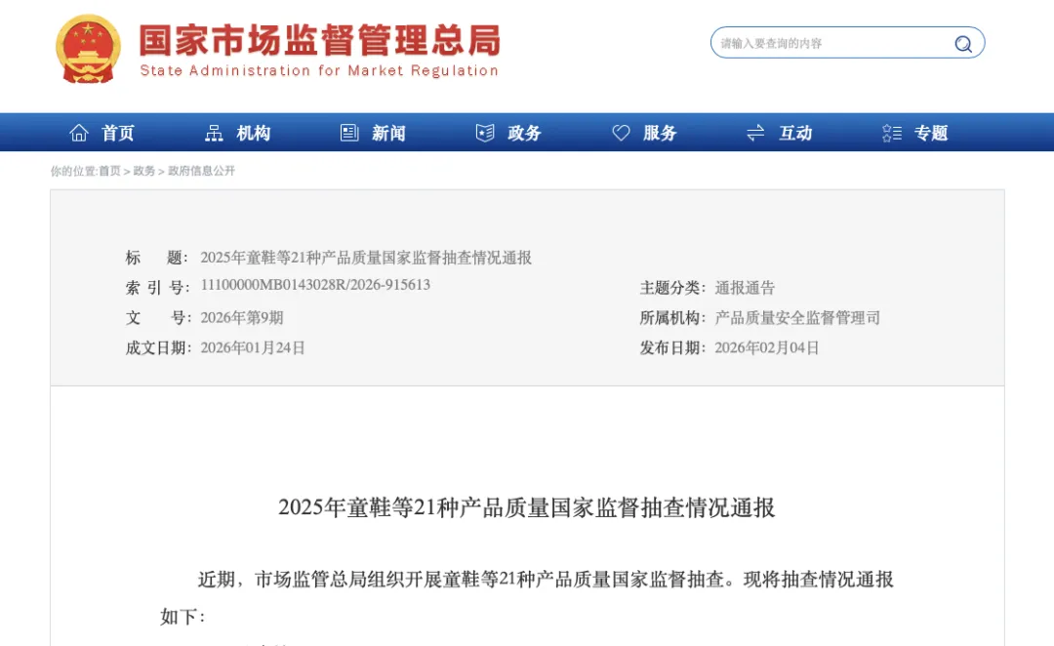Click the house icon beside 首页
The image size is (1054, 646).
pos(79,134)
